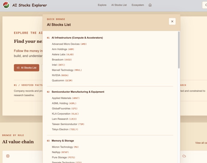
Task: Choose Applied Materials (AMAT)
Action: (66, 98)
